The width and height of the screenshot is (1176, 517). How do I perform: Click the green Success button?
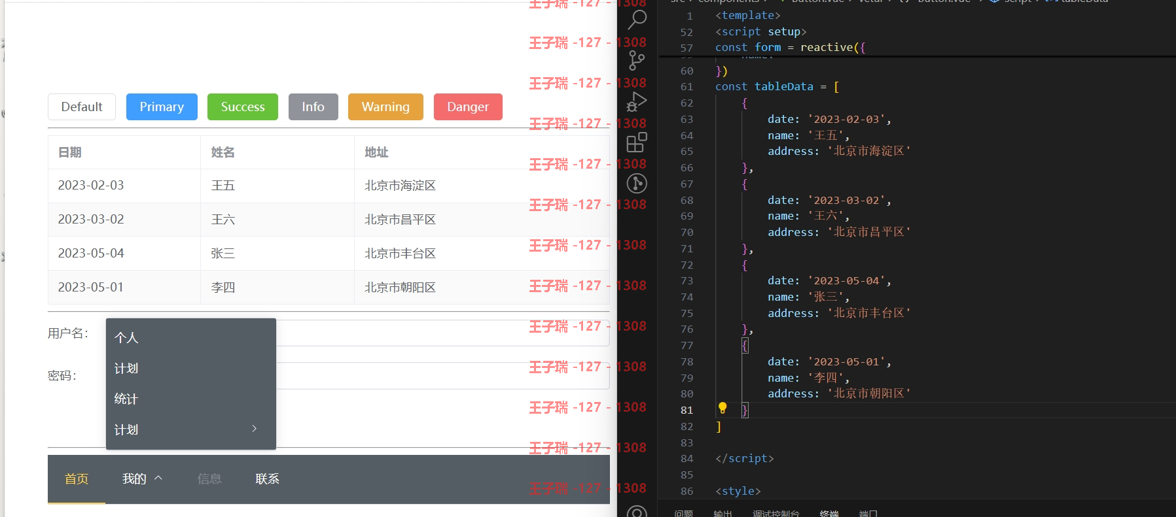(243, 107)
